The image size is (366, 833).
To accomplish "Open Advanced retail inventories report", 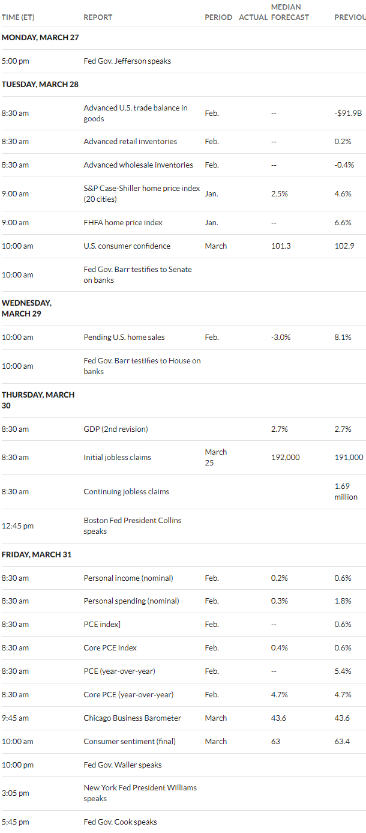I will [130, 142].
